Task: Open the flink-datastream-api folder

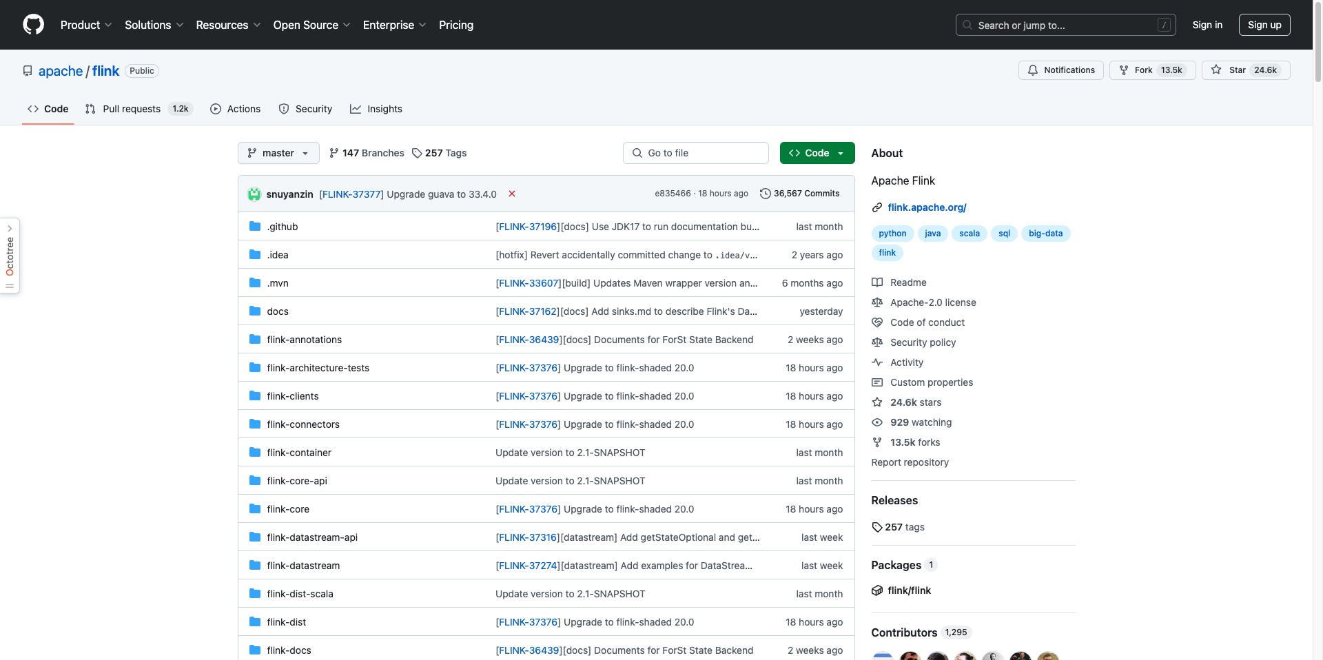Action: (312, 537)
